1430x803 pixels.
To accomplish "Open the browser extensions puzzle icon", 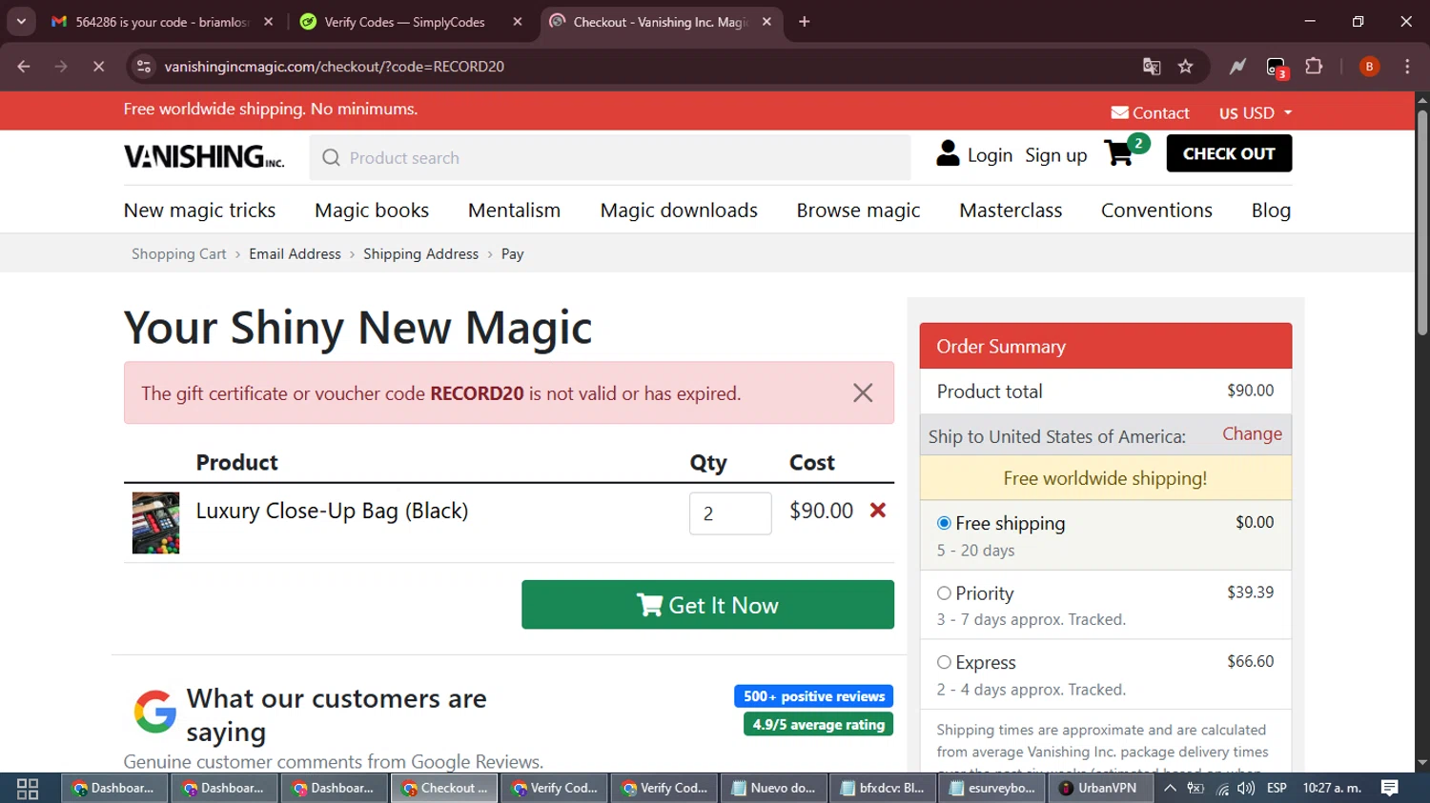I will [1314, 67].
